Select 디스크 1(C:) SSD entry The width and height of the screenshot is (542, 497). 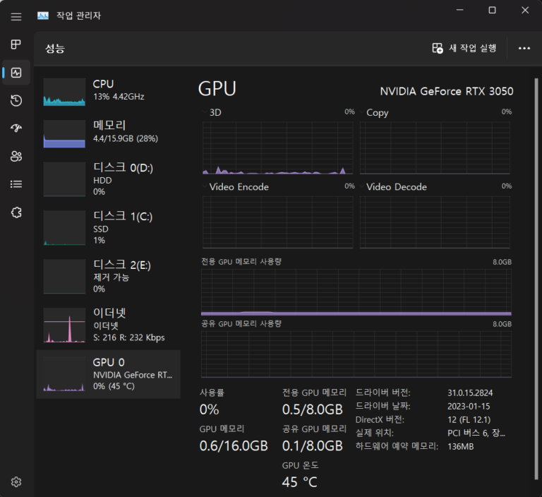tap(108, 227)
